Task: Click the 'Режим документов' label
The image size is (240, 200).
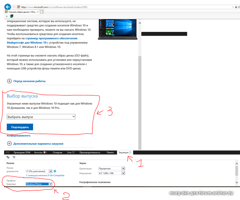Action: click(12, 170)
